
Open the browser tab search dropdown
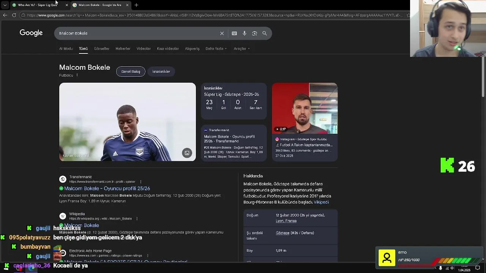[5, 5]
